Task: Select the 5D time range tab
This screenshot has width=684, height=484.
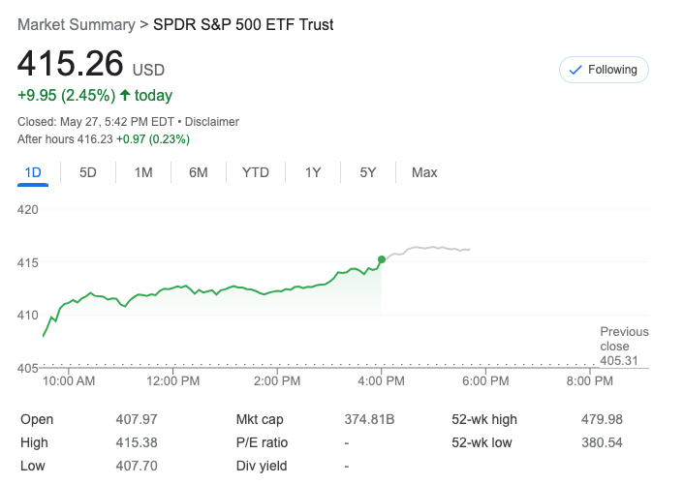Action: point(87,172)
